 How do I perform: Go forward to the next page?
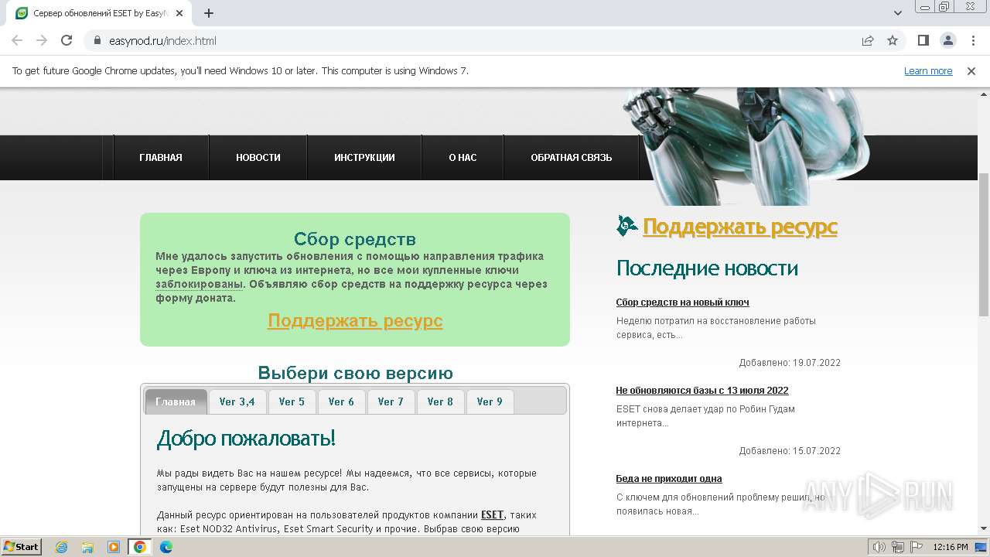pos(42,40)
